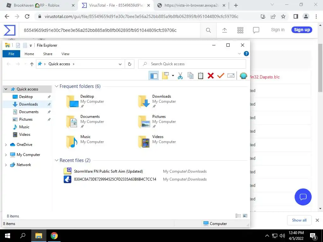
Task: Select the StormWare FN Public Soft Aim recent file
Action: (x=109, y=171)
